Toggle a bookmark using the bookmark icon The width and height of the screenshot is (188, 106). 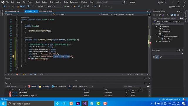pos(99,6)
